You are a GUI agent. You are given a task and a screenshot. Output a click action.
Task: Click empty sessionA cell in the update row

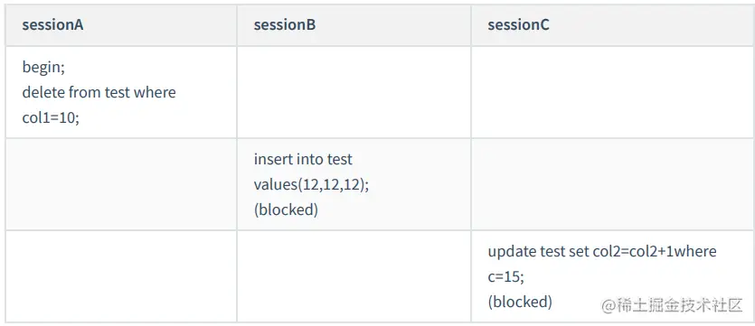[121, 276]
